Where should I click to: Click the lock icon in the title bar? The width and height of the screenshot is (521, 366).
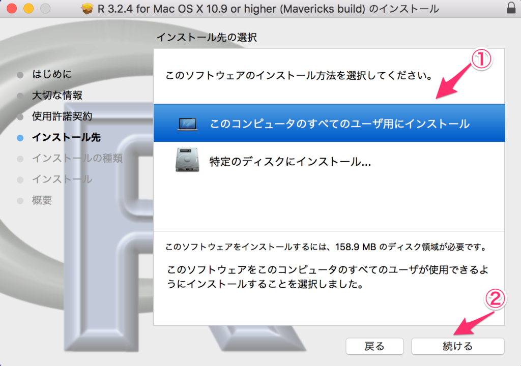click(x=511, y=8)
